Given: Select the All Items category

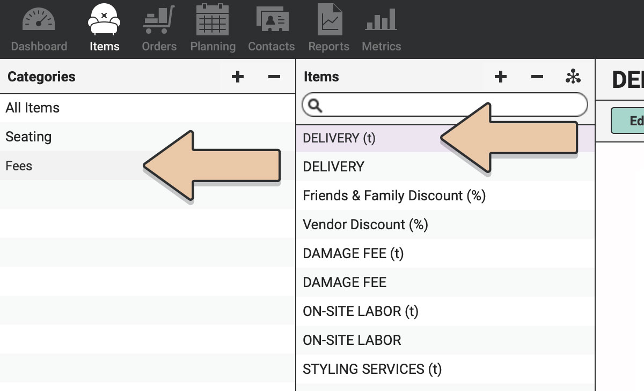Looking at the screenshot, I should point(148,108).
